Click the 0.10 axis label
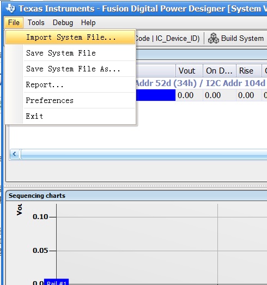The image size is (267, 285). (x=40, y=217)
